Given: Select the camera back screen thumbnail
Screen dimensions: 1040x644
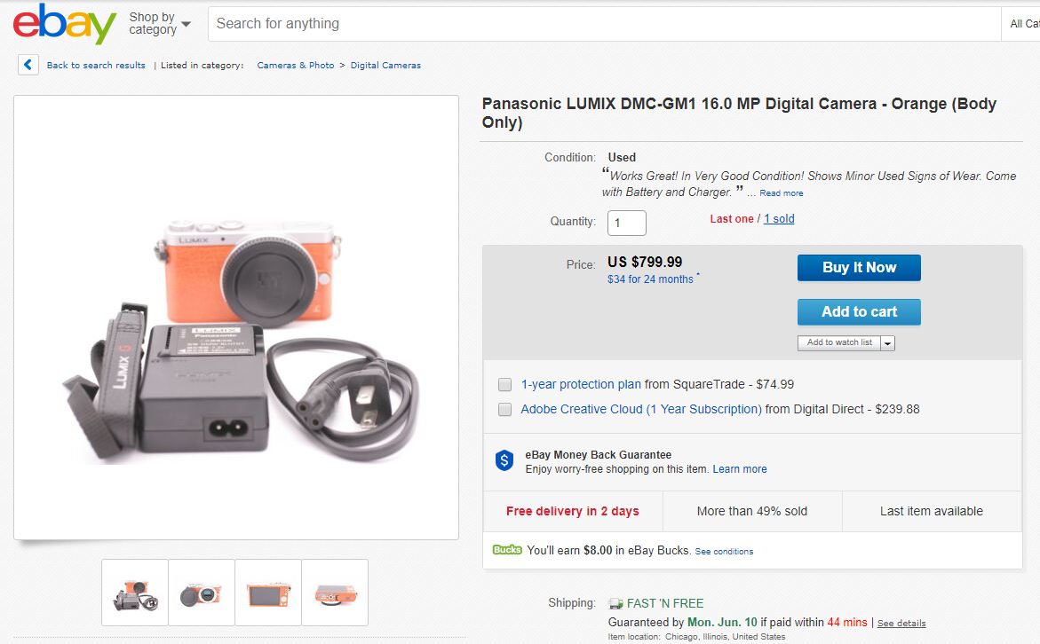Looking at the screenshot, I should coord(268,593).
